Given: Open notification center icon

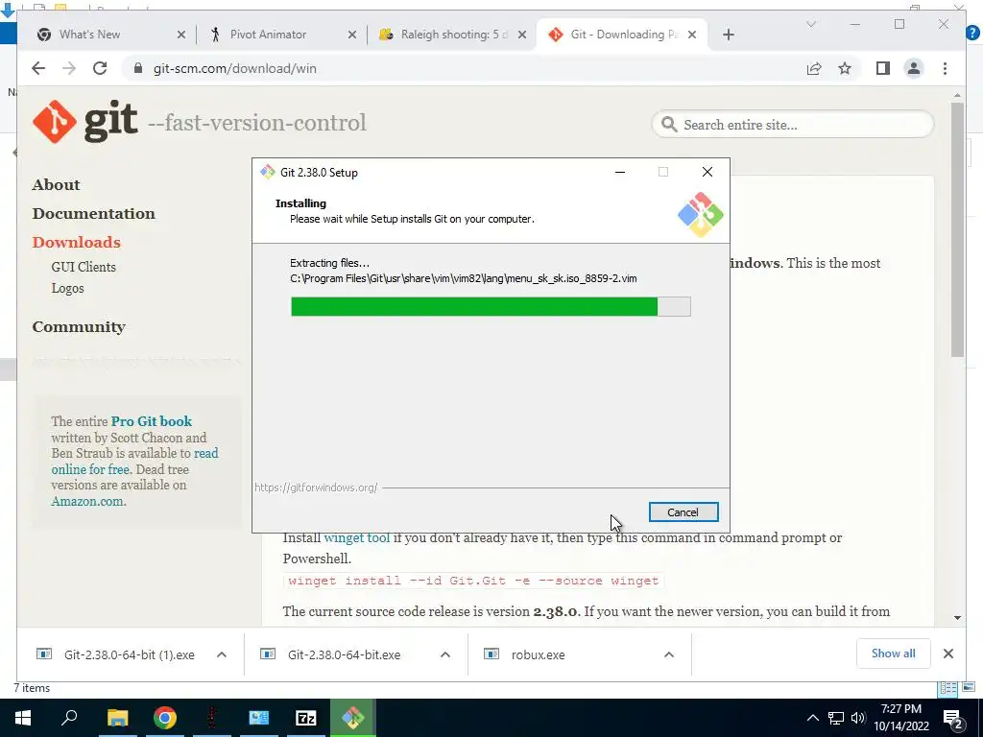Looking at the screenshot, I should point(953,718).
